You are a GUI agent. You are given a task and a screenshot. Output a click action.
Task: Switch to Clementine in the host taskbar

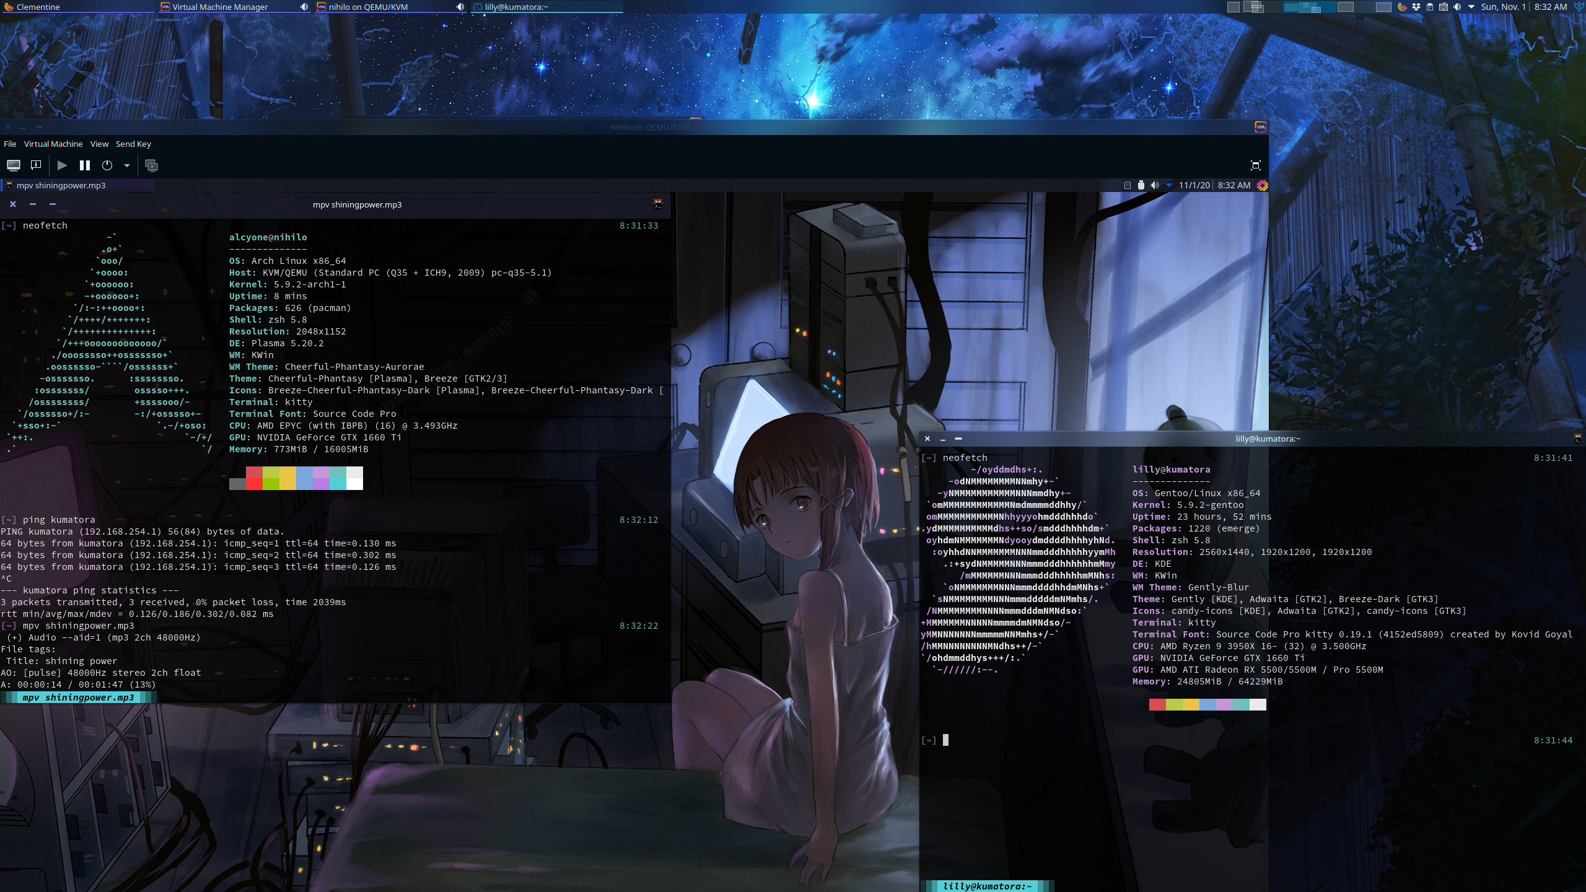tap(77, 7)
